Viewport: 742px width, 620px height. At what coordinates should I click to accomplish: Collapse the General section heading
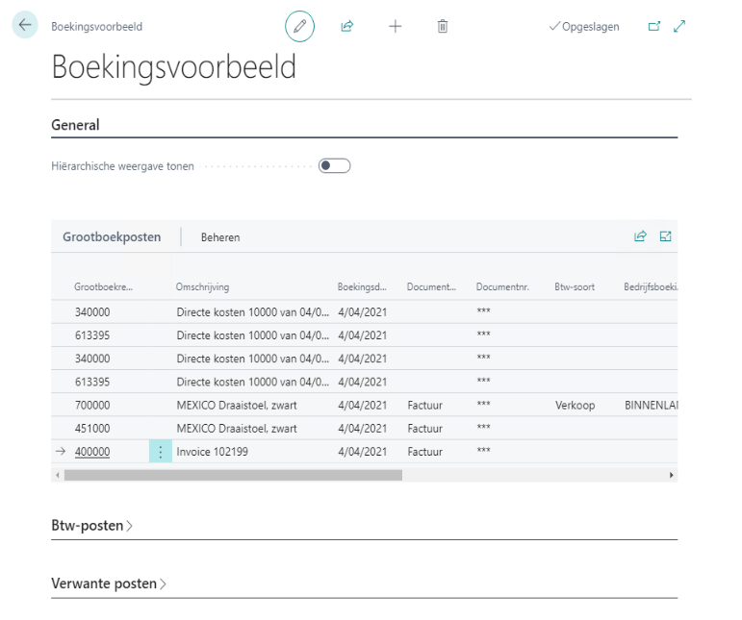coord(75,125)
